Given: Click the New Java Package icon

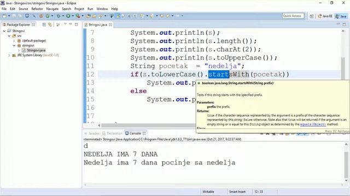Looking at the screenshot, I should [x=41, y=16].
